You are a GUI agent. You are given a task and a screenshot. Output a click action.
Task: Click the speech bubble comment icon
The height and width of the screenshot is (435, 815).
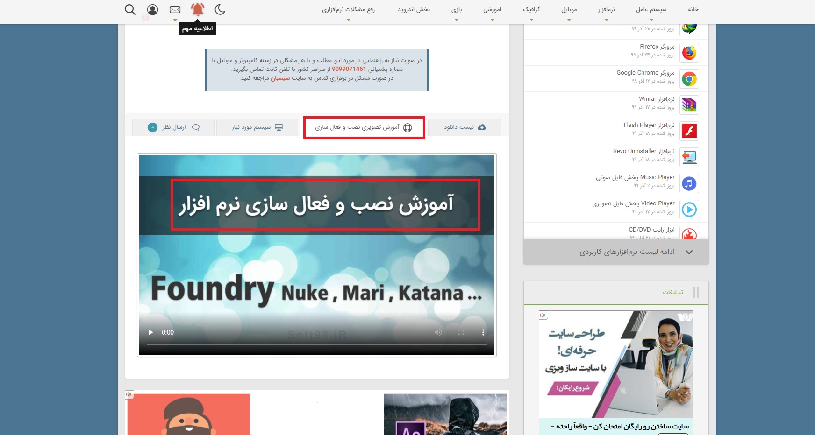tap(196, 127)
